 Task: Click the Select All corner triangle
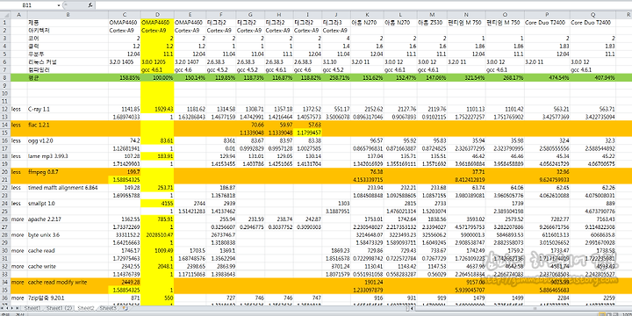[5, 15]
